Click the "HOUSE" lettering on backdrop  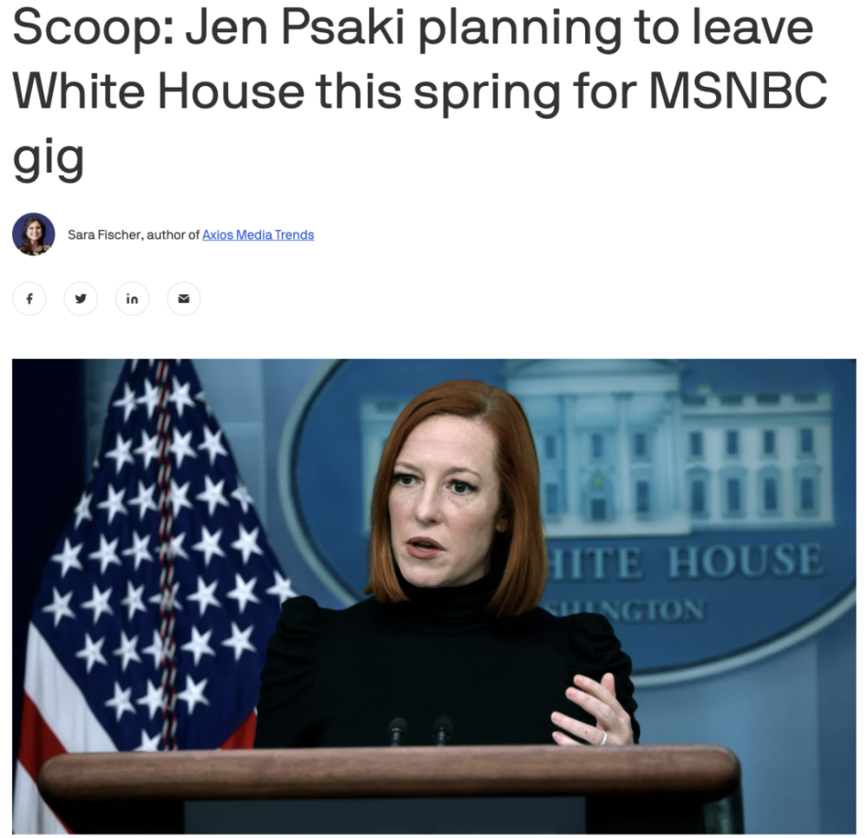746,560
